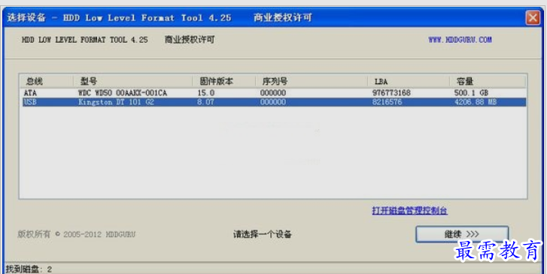Image resolution: width=547 pixels, height=274 pixels.
Task: Click the 找到磁盘: 2 status bar entry
Action: (x=29, y=269)
